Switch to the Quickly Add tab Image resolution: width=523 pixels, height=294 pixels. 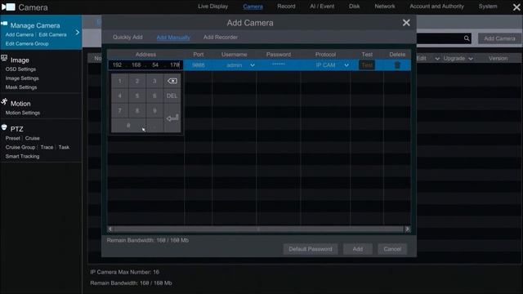coord(127,38)
